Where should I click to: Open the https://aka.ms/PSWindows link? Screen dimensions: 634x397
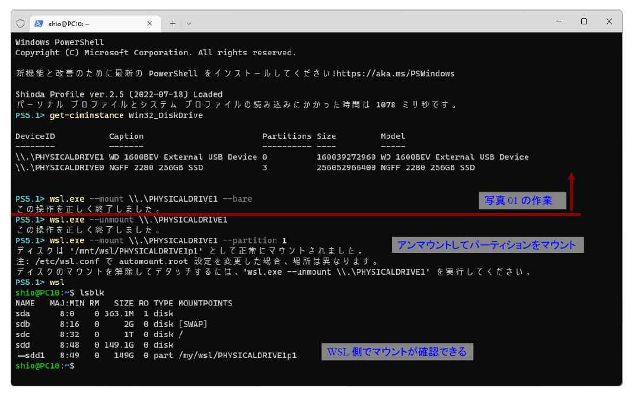(x=396, y=74)
